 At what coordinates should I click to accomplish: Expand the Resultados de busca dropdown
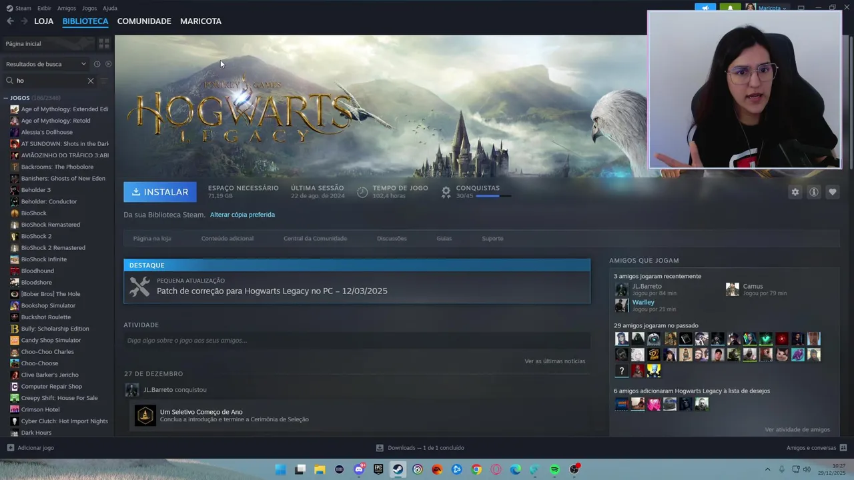point(45,64)
